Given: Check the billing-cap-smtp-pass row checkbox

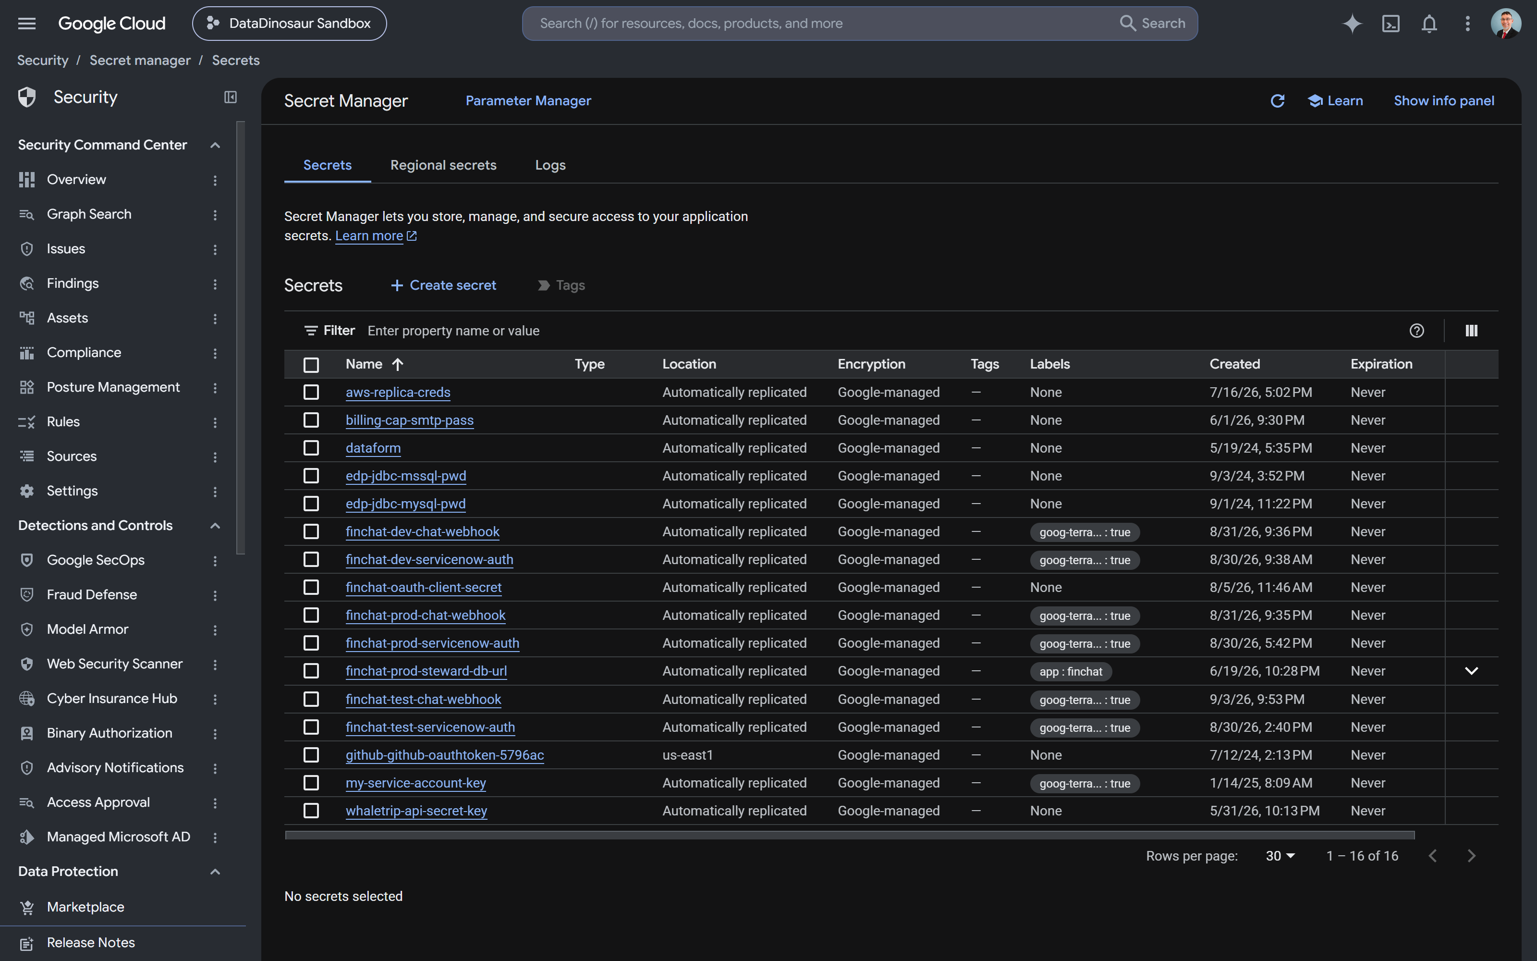Looking at the screenshot, I should tap(311, 420).
